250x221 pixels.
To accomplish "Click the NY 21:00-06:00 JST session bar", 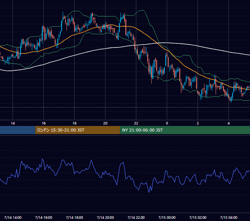I will point(185,130).
